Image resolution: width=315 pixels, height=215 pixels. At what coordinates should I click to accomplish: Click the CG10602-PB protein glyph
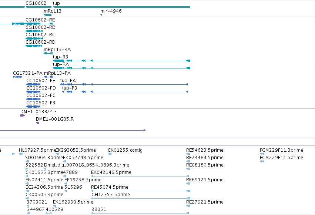33,107
